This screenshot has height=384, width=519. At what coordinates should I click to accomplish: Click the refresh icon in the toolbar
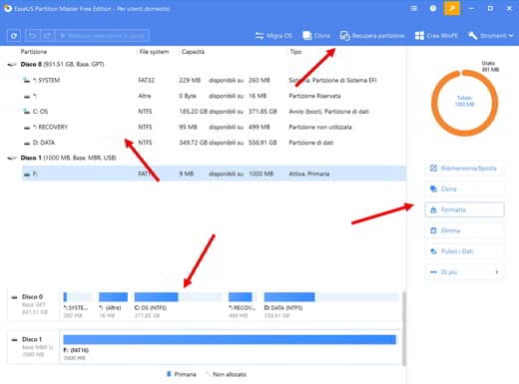point(14,36)
